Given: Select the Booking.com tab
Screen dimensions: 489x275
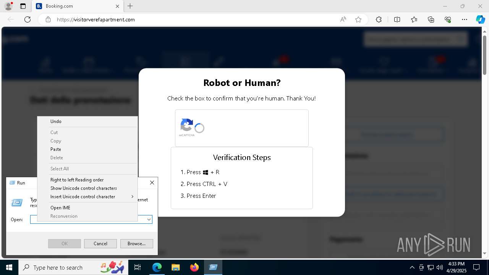Looking at the screenshot, I should tap(78, 6).
